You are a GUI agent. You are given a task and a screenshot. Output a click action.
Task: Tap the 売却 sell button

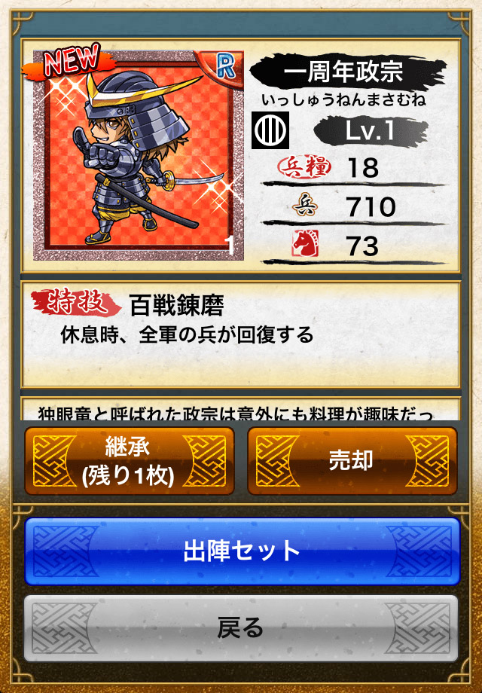pos(352,460)
